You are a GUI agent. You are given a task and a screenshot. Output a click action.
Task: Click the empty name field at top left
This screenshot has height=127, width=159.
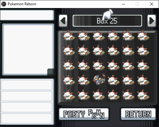[27, 15]
